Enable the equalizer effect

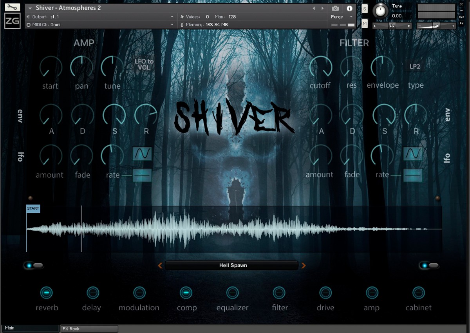click(x=232, y=293)
